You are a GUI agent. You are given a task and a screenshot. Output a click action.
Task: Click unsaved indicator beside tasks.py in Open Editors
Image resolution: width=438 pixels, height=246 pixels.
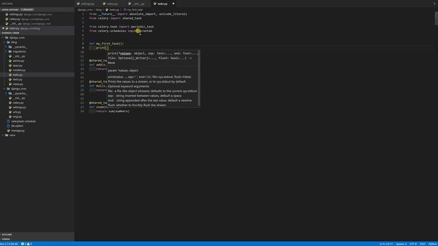(x=3, y=29)
